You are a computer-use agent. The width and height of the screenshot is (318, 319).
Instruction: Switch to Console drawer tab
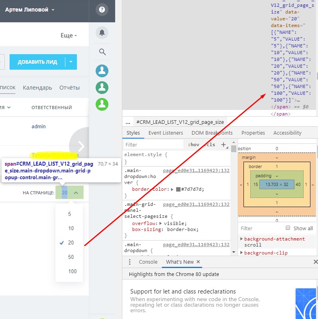tap(148, 262)
